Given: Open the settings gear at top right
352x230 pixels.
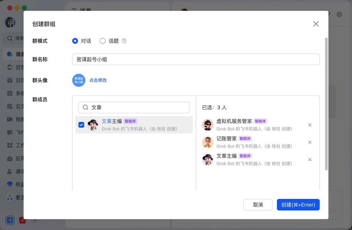Looking at the screenshot, I should pos(339,14).
